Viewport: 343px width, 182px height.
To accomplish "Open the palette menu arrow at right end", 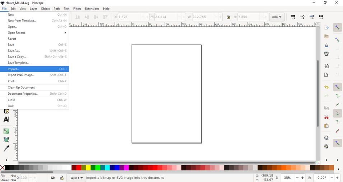I will [x=339, y=169].
